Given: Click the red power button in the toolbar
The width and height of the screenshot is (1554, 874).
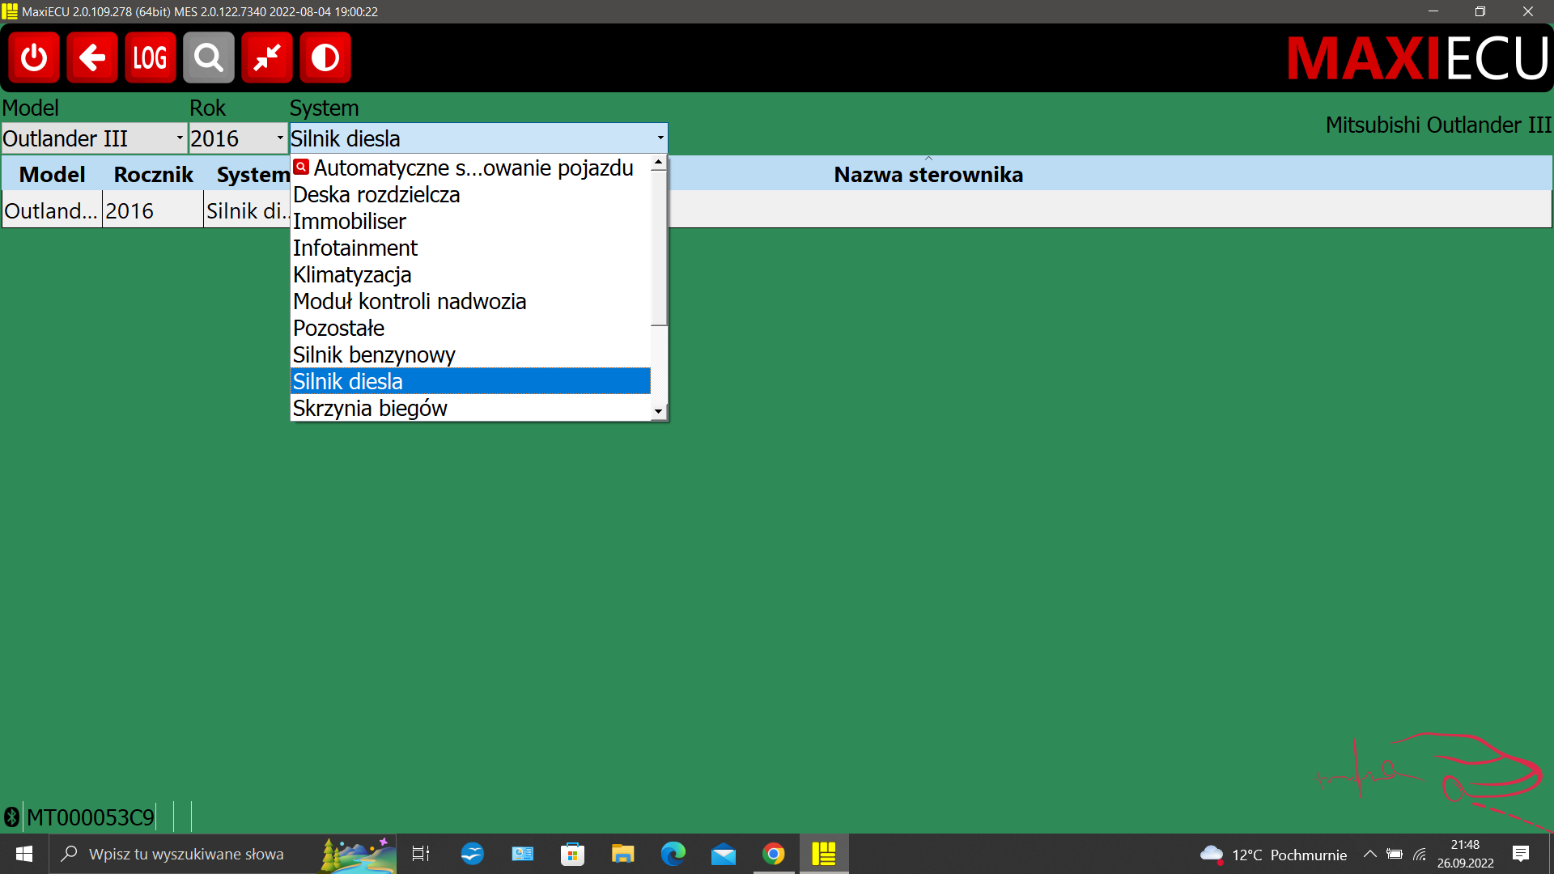Looking at the screenshot, I should (34, 57).
